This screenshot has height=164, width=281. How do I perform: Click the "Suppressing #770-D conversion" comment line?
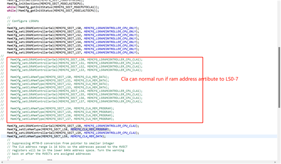click(x=61, y=143)
